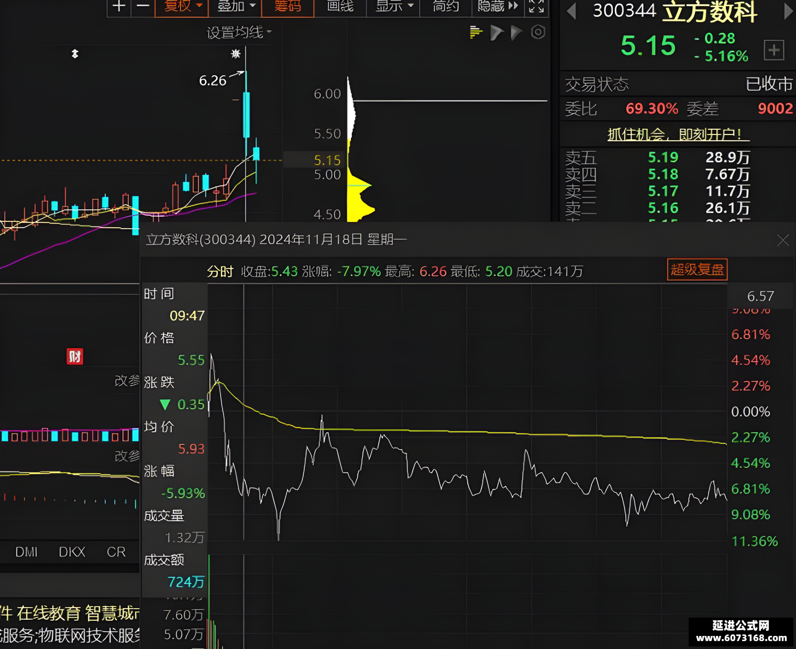796x649 pixels.
Task: Click the hexagon settings icon above chip chart
Action: click(538, 32)
